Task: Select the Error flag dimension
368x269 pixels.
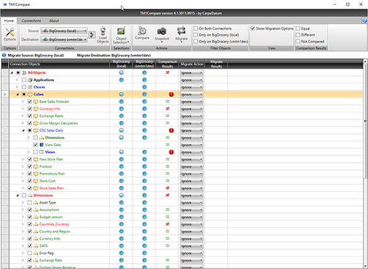Action: [46, 253]
